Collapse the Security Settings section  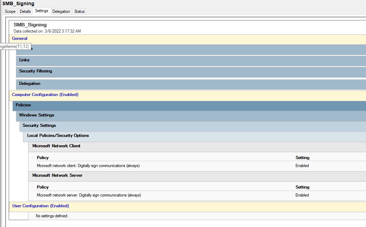(x=39, y=125)
